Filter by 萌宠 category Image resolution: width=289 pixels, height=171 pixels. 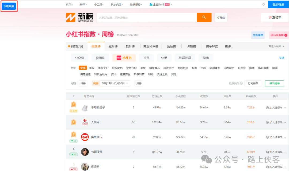coord(275,68)
